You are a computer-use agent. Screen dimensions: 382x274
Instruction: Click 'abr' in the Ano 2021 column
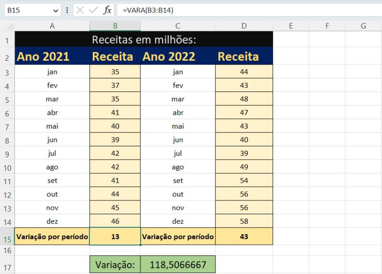pos(52,112)
